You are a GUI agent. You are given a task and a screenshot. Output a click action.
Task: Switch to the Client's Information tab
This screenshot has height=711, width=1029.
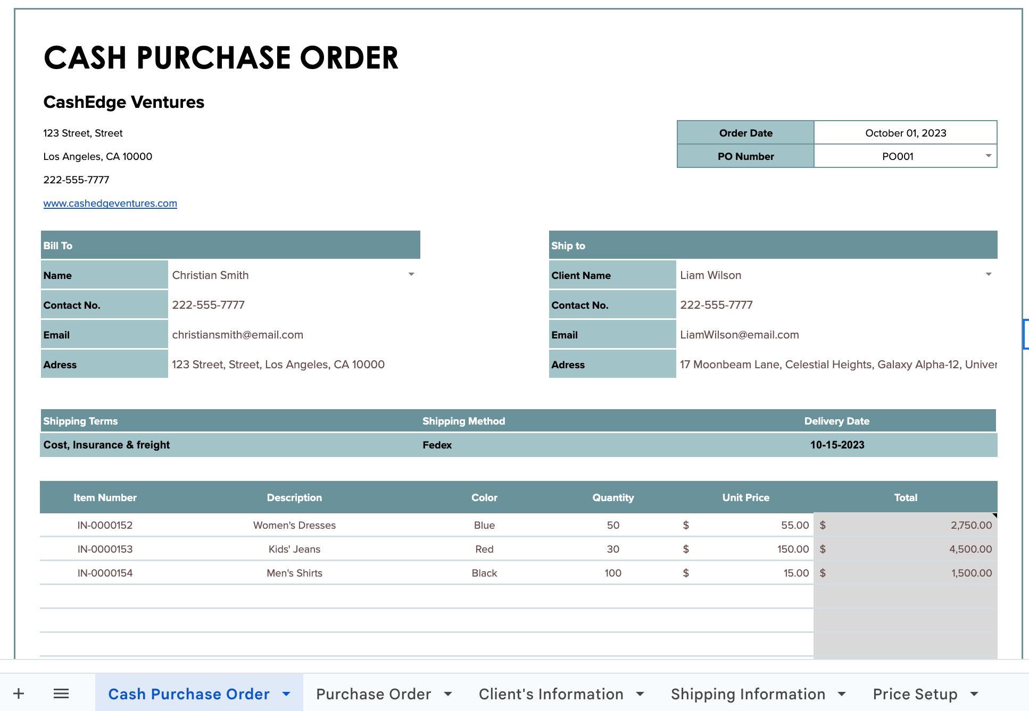[551, 694]
